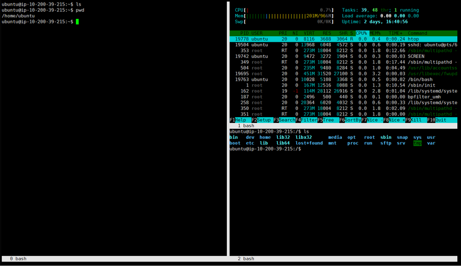Viewport: 461px width, 266px height.
Task: Select the SCREEN process row 19742
Action: point(344,56)
